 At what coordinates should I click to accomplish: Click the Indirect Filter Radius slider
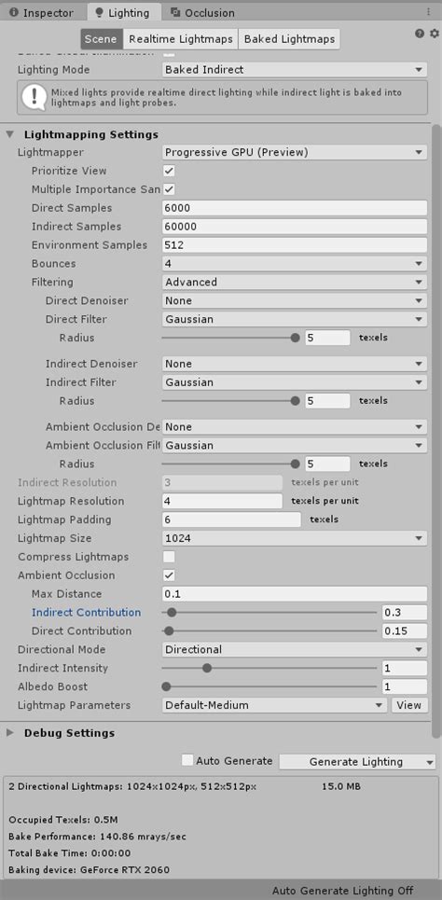[x=230, y=401]
